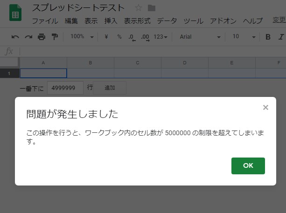Format as percent with % icon

point(119,37)
